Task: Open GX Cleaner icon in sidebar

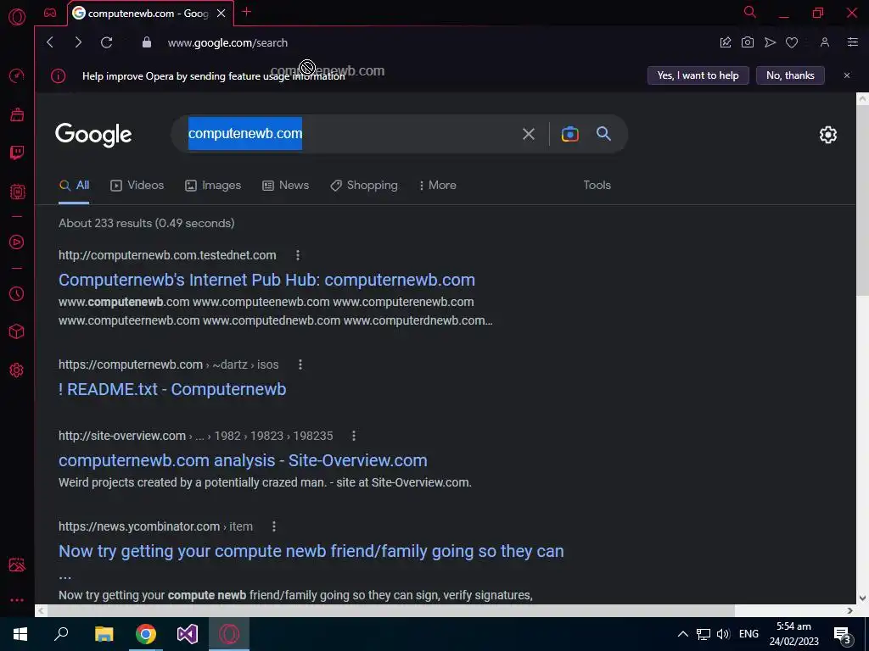Action: [17, 114]
